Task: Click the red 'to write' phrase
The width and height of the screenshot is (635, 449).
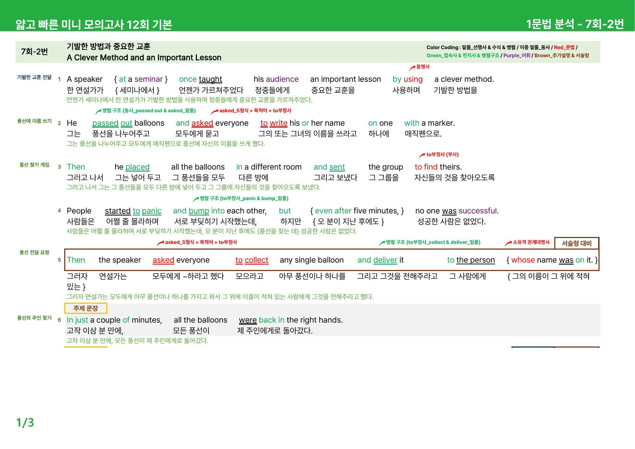Action: click(x=274, y=123)
